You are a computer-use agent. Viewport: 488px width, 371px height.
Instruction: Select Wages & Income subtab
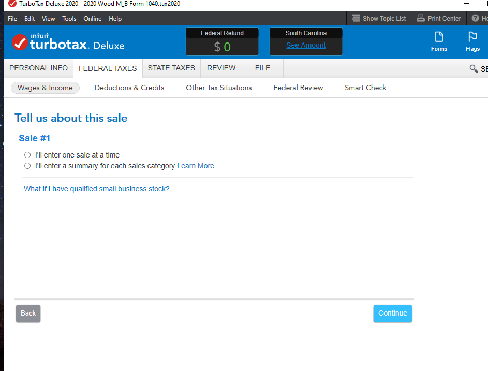(45, 88)
